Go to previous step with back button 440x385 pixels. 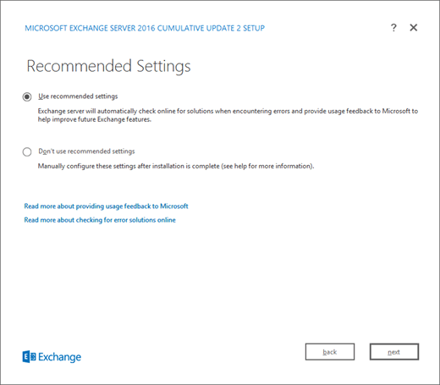[330, 352]
